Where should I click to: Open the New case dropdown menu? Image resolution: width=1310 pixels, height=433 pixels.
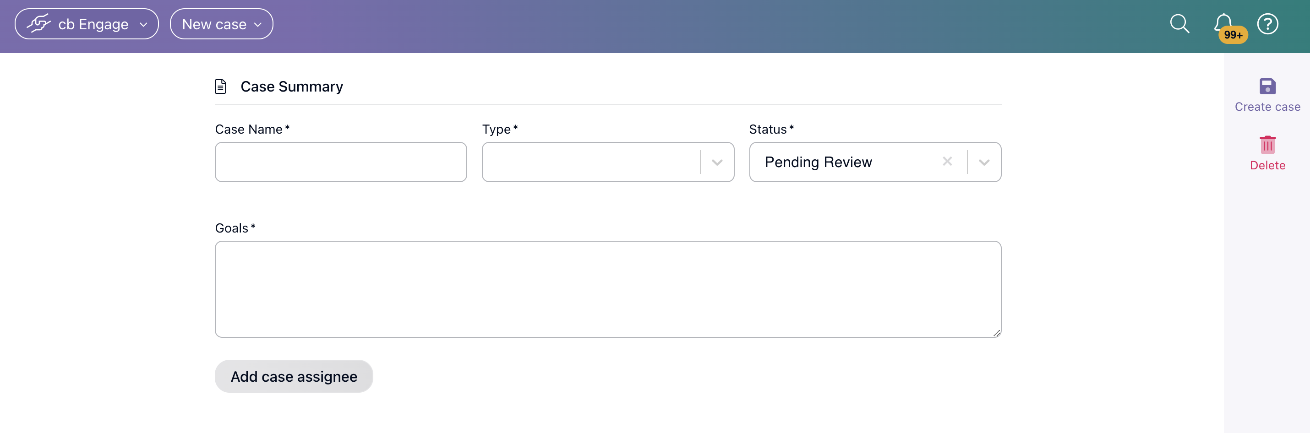point(221,24)
